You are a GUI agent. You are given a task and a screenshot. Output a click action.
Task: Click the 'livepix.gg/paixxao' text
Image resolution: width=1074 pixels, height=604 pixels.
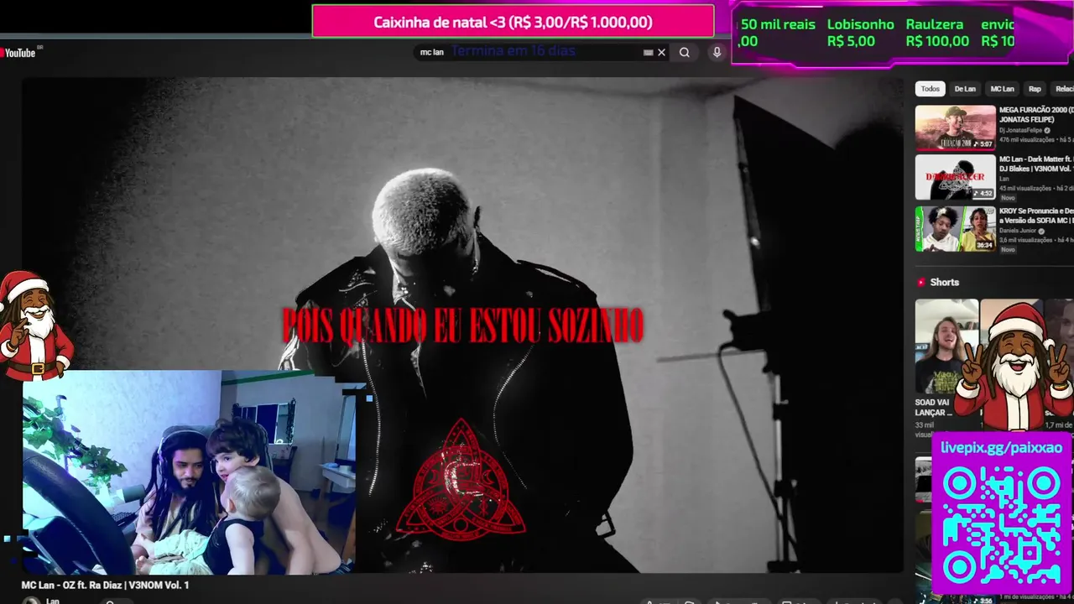[1001, 448]
